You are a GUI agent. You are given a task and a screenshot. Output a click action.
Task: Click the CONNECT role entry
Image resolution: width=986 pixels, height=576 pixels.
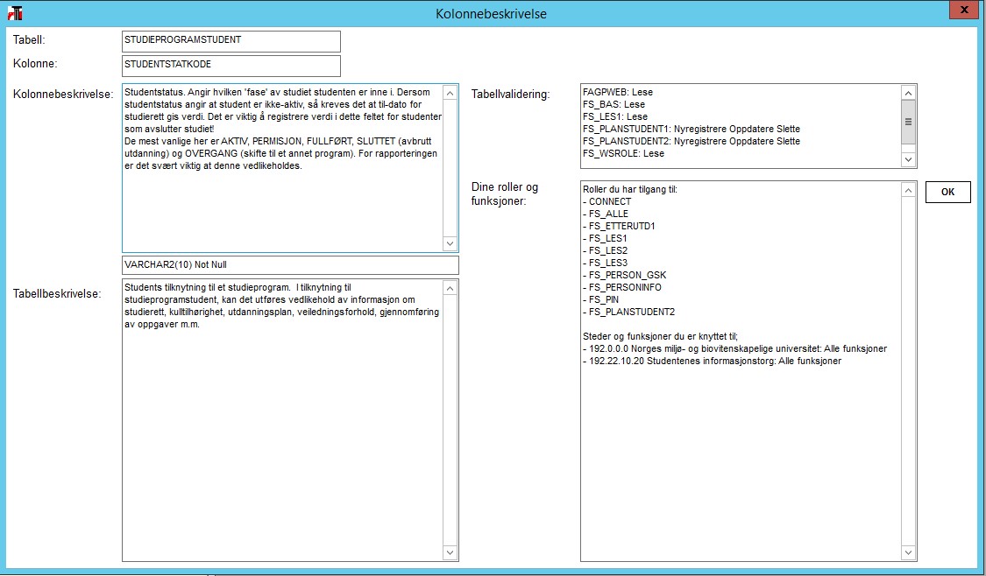(606, 201)
